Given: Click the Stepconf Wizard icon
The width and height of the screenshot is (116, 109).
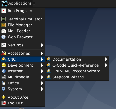Looking at the screenshot, I should (48, 77).
